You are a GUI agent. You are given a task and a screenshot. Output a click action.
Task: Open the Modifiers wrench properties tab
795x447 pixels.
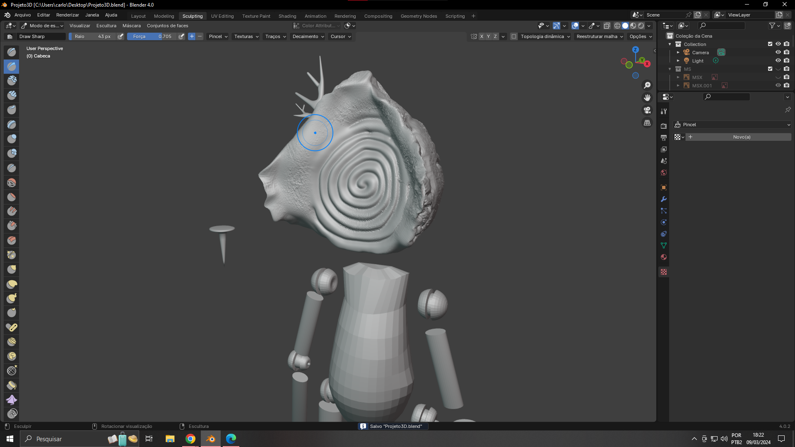tap(664, 199)
